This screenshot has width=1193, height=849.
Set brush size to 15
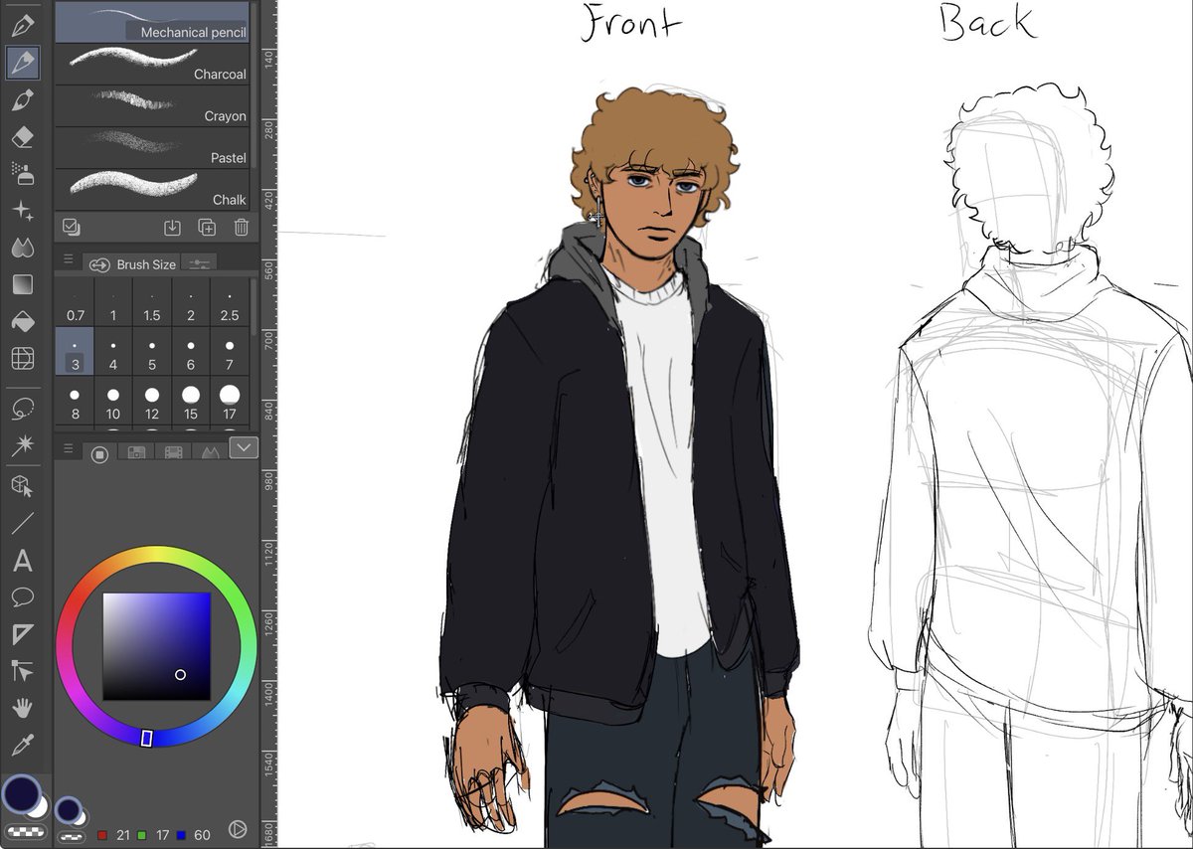coord(191,402)
